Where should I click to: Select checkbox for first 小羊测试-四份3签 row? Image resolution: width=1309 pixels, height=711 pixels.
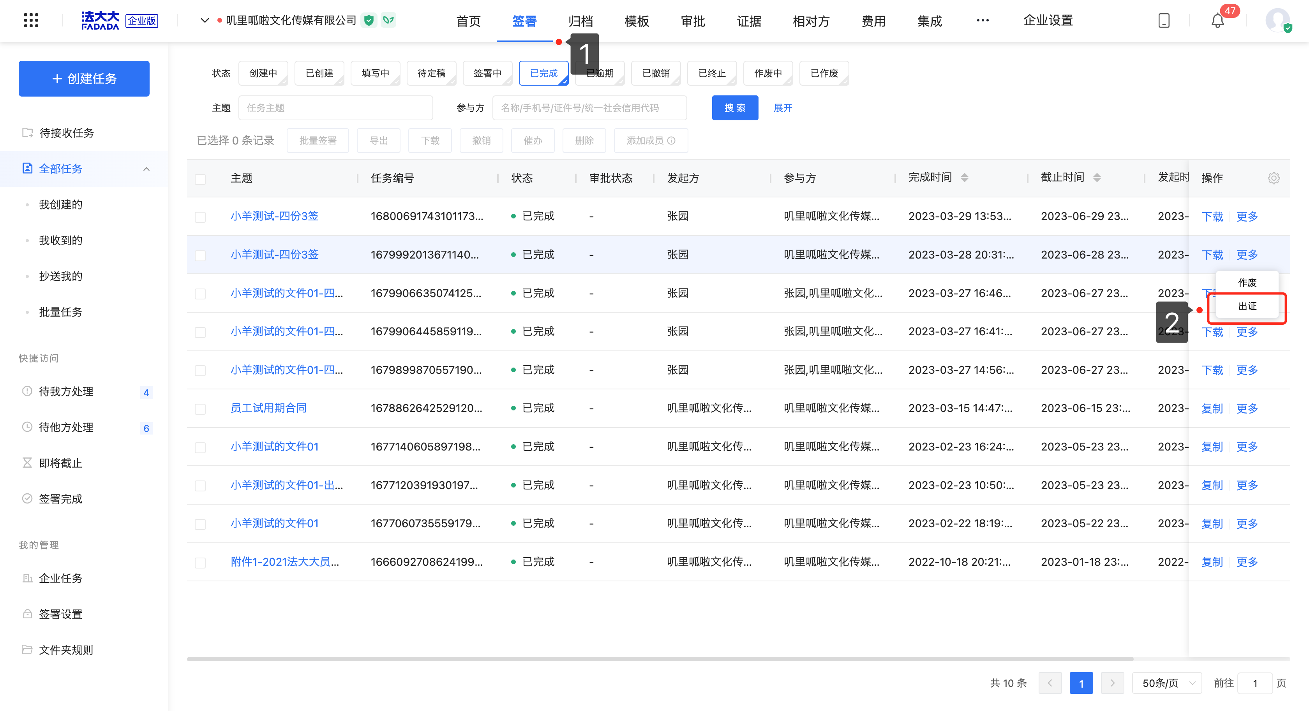coord(200,217)
